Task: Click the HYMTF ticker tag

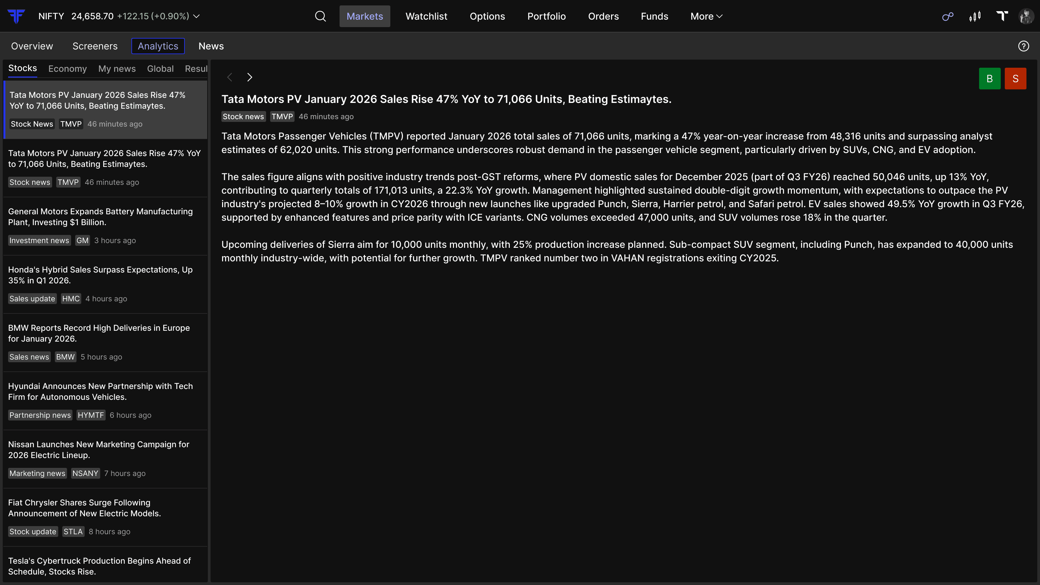Action: click(x=91, y=415)
